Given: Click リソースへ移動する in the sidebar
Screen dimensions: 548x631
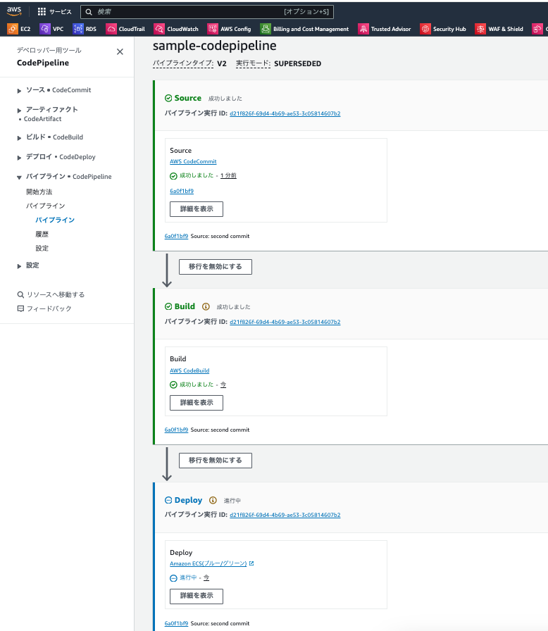Looking at the screenshot, I should pyautogui.click(x=56, y=294).
